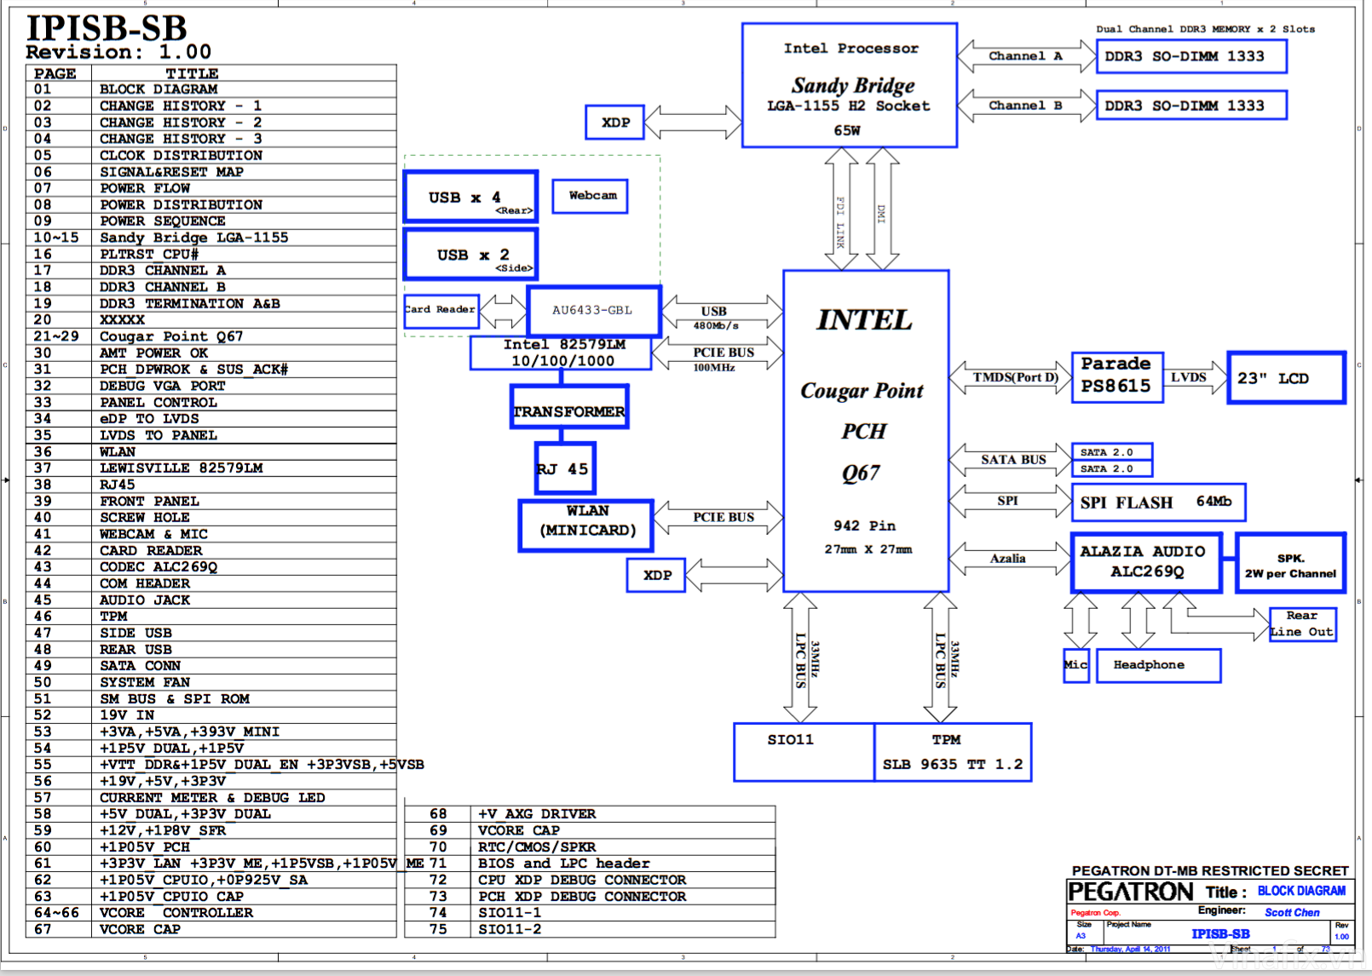1372x976 pixels.
Task: Click the Webcam block
Action: [x=591, y=196]
